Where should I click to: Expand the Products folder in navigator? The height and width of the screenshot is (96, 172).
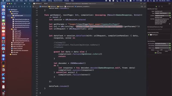click(9, 54)
